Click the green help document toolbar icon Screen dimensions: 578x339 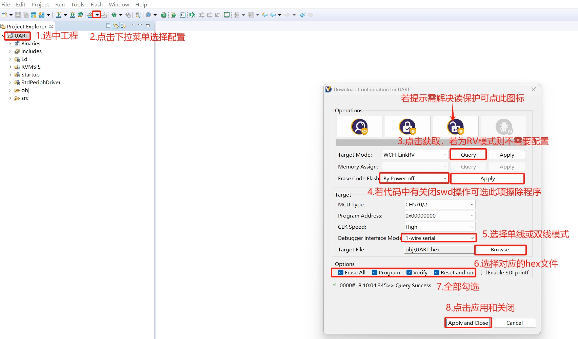[x=173, y=15]
